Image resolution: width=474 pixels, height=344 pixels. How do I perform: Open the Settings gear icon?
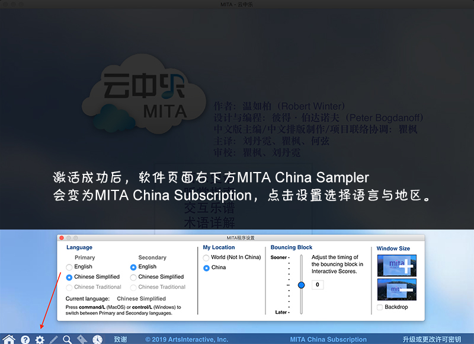(x=40, y=339)
